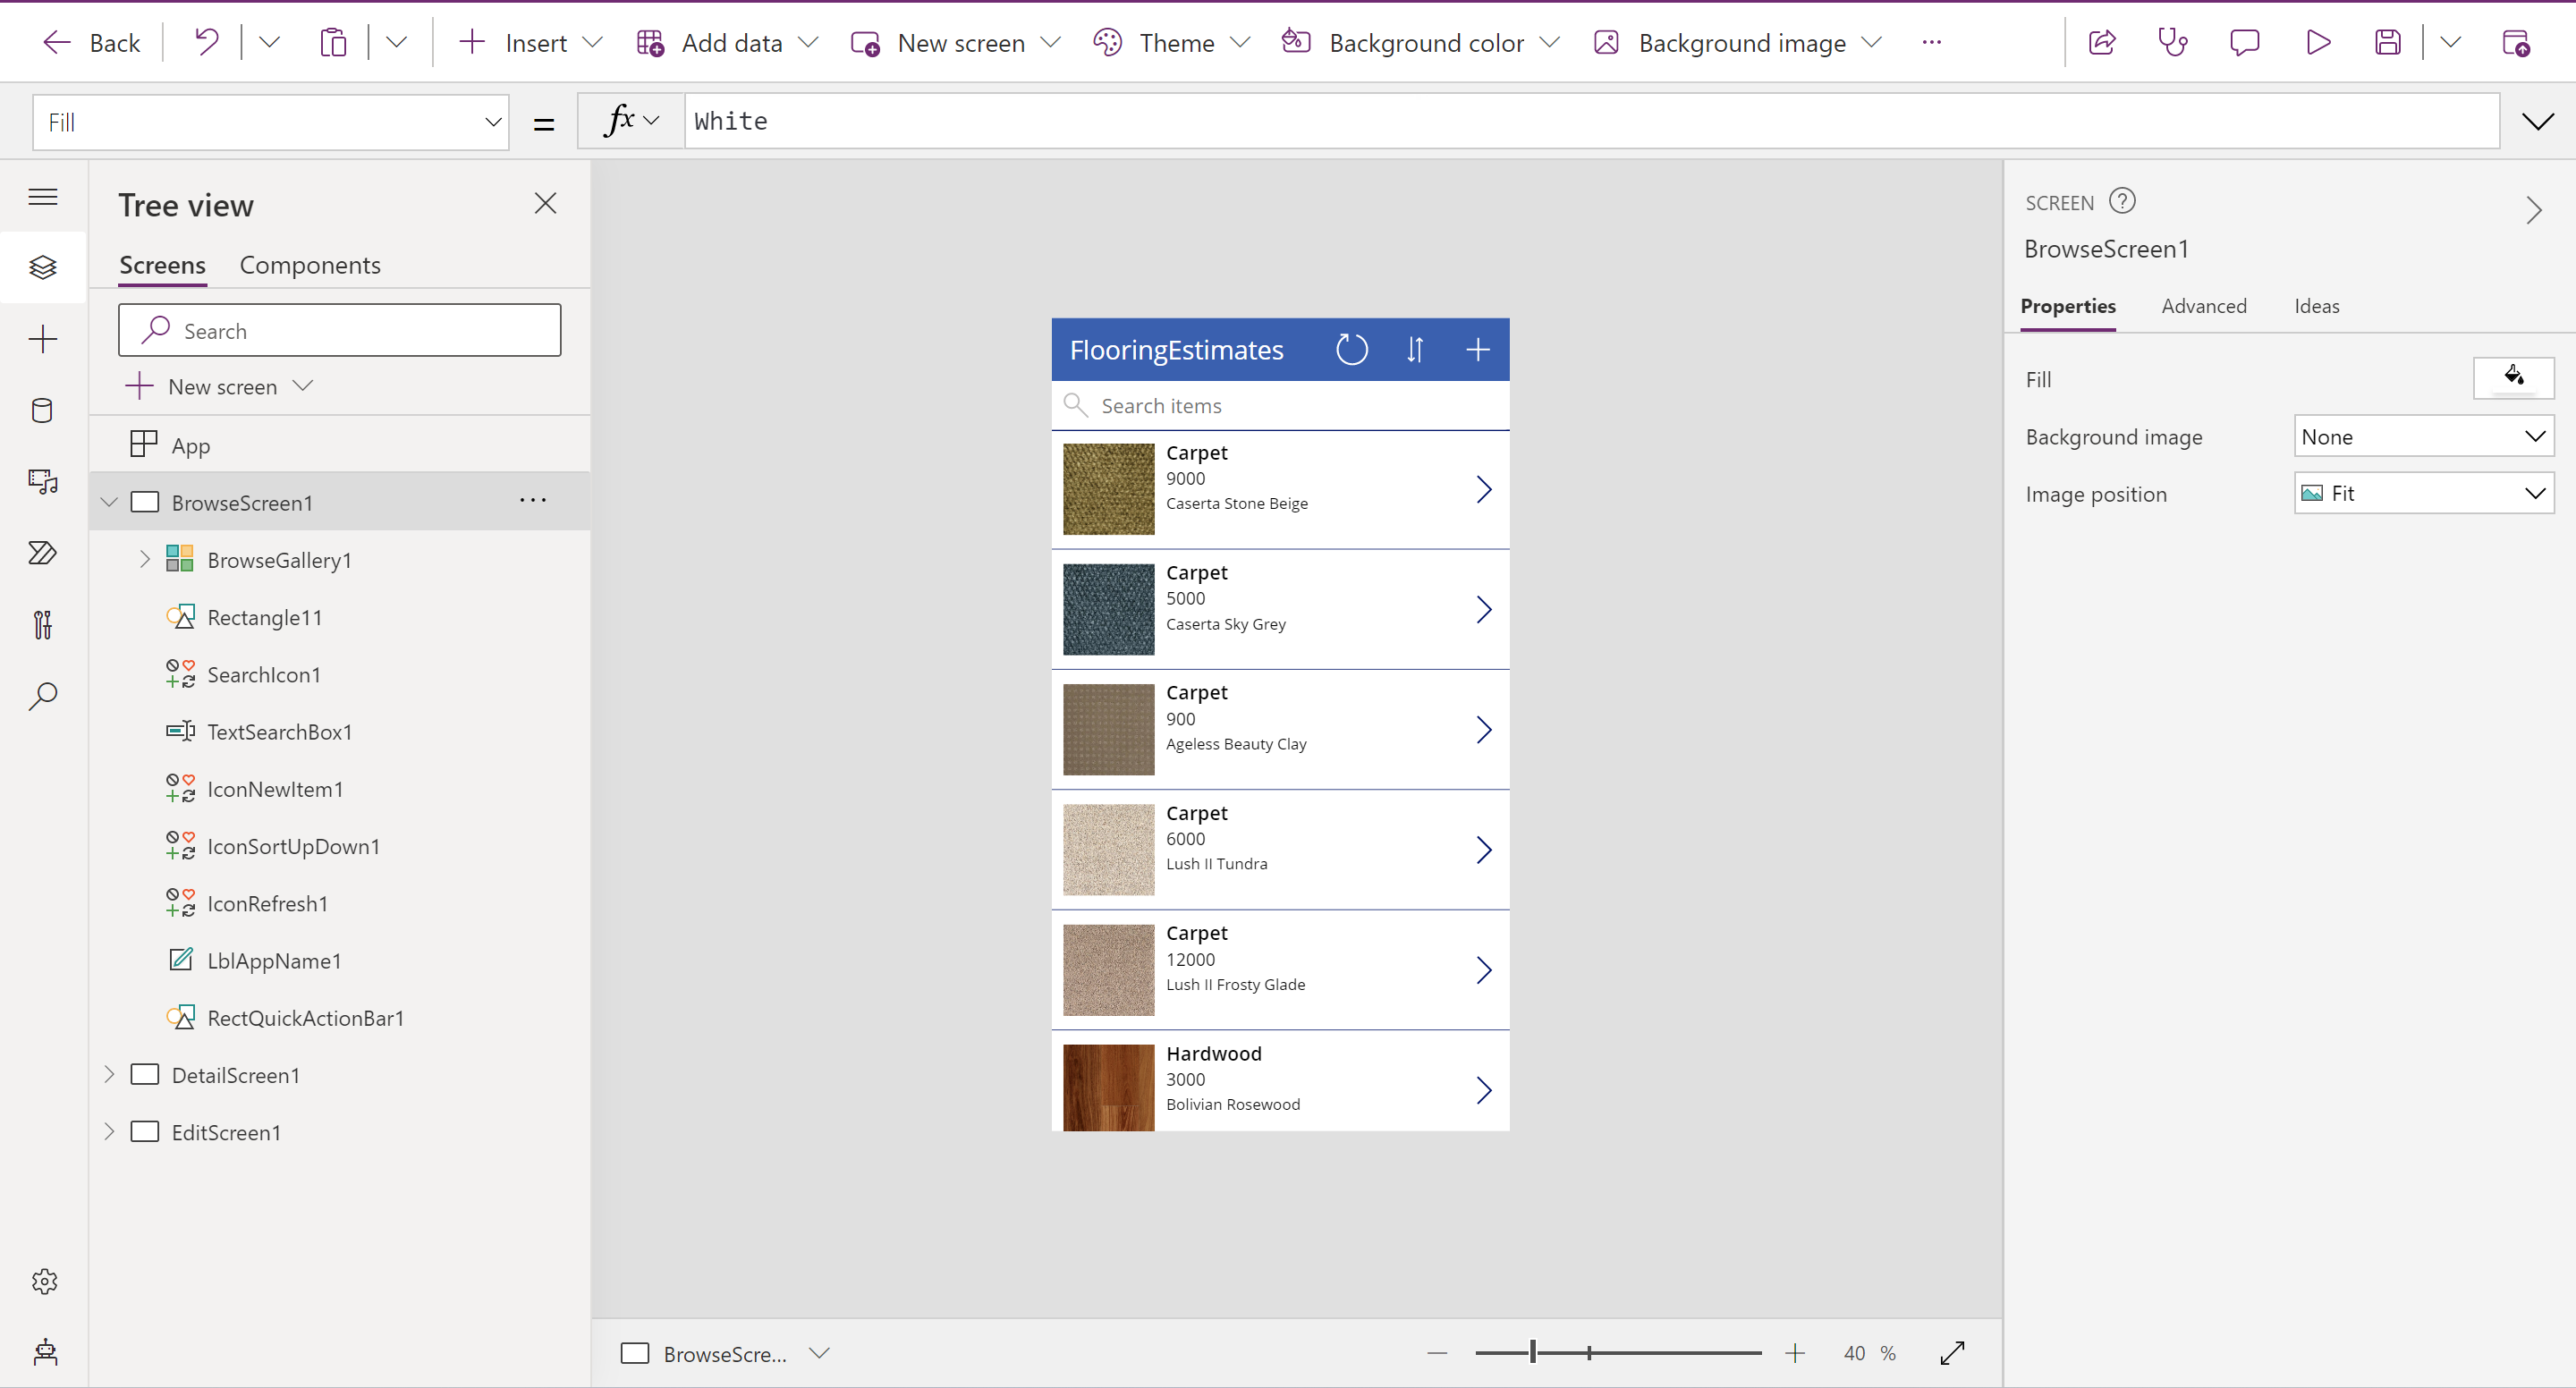This screenshot has width=2576, height=1388.
Task: Open the SCREEN help question mark icon
Action: (2122, 201)
